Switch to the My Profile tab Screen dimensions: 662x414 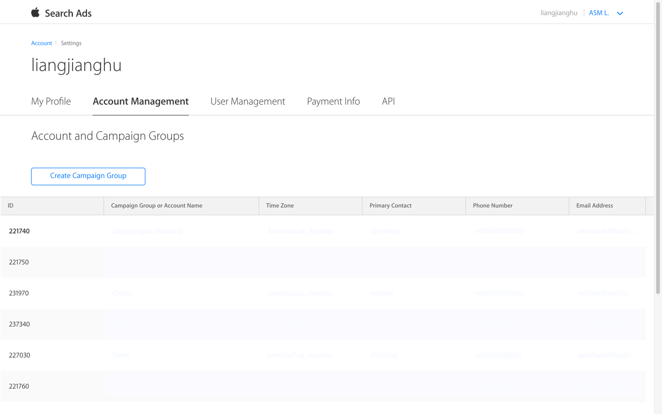tap(51, 101)
